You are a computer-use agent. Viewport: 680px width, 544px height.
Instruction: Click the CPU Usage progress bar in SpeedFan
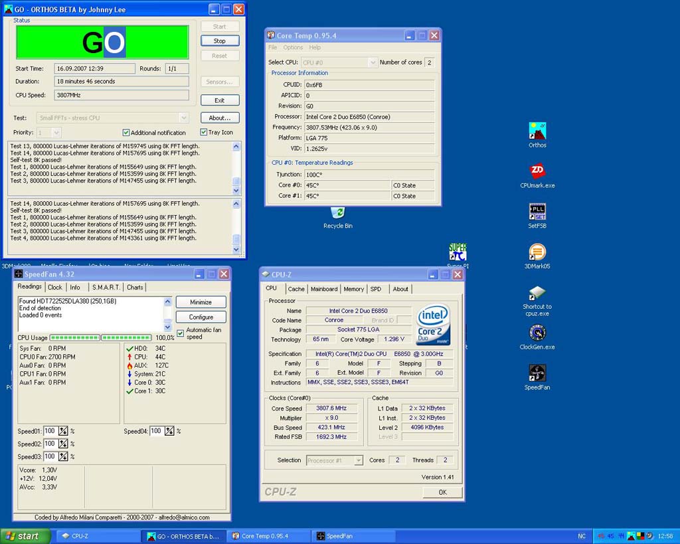point(101,337)
